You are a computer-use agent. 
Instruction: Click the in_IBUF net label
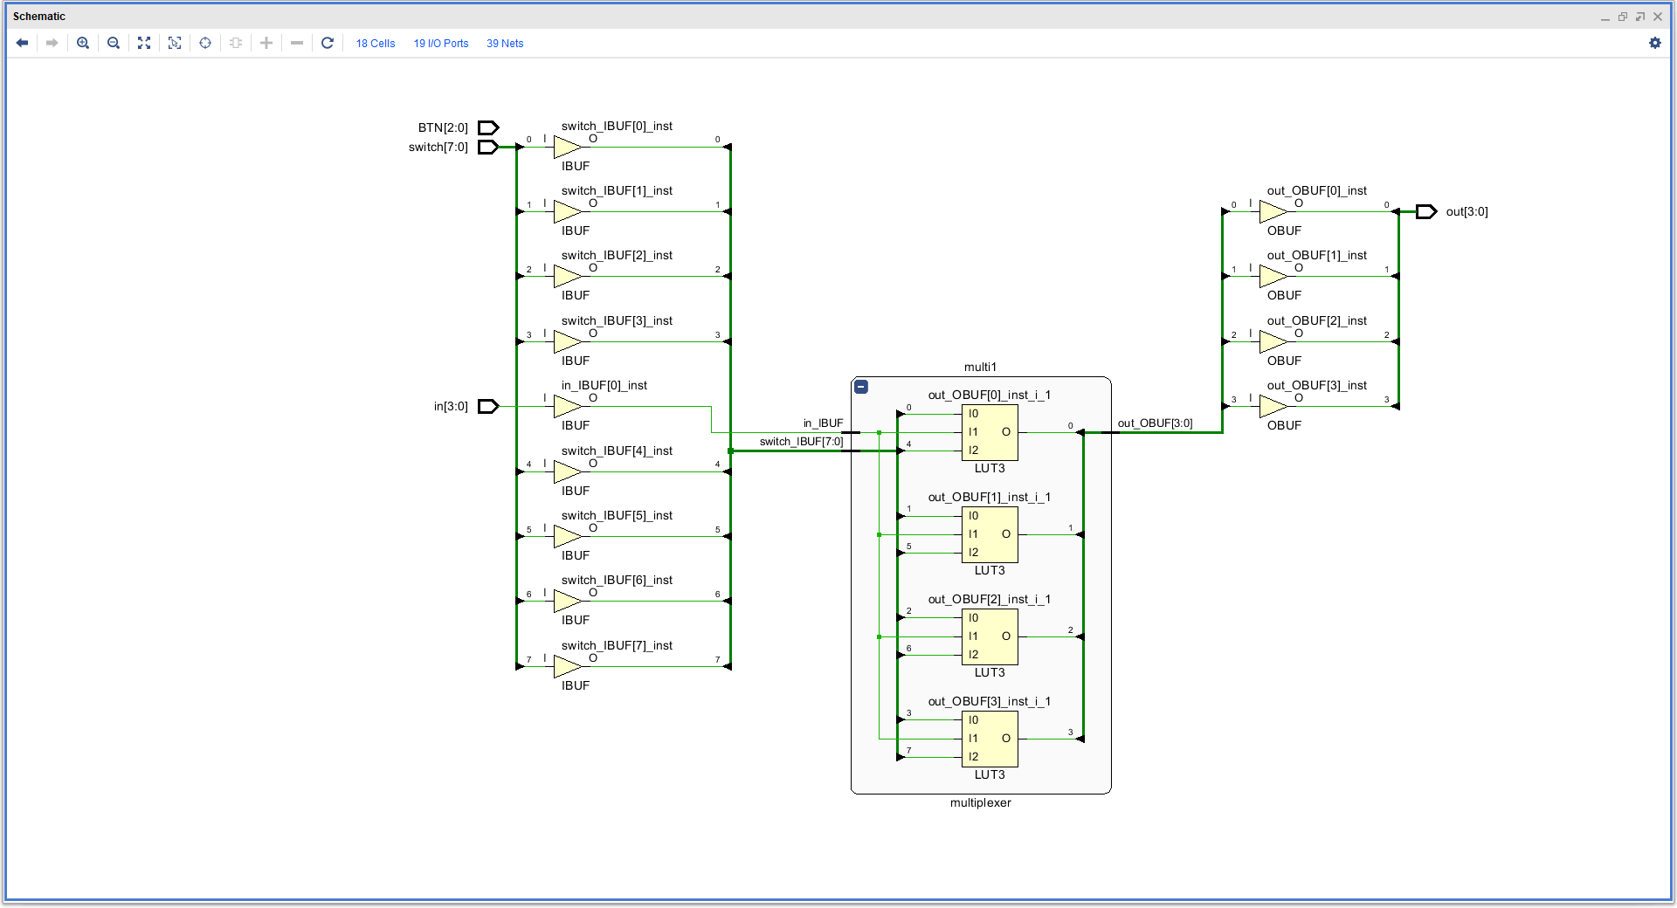(x=823, y=423)
